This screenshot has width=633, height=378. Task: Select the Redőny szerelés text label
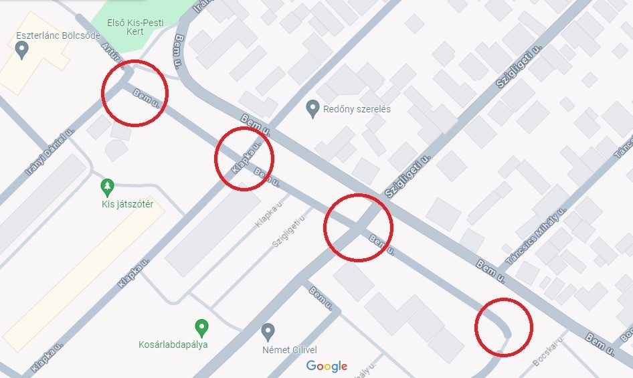click(x=357, y=109)
